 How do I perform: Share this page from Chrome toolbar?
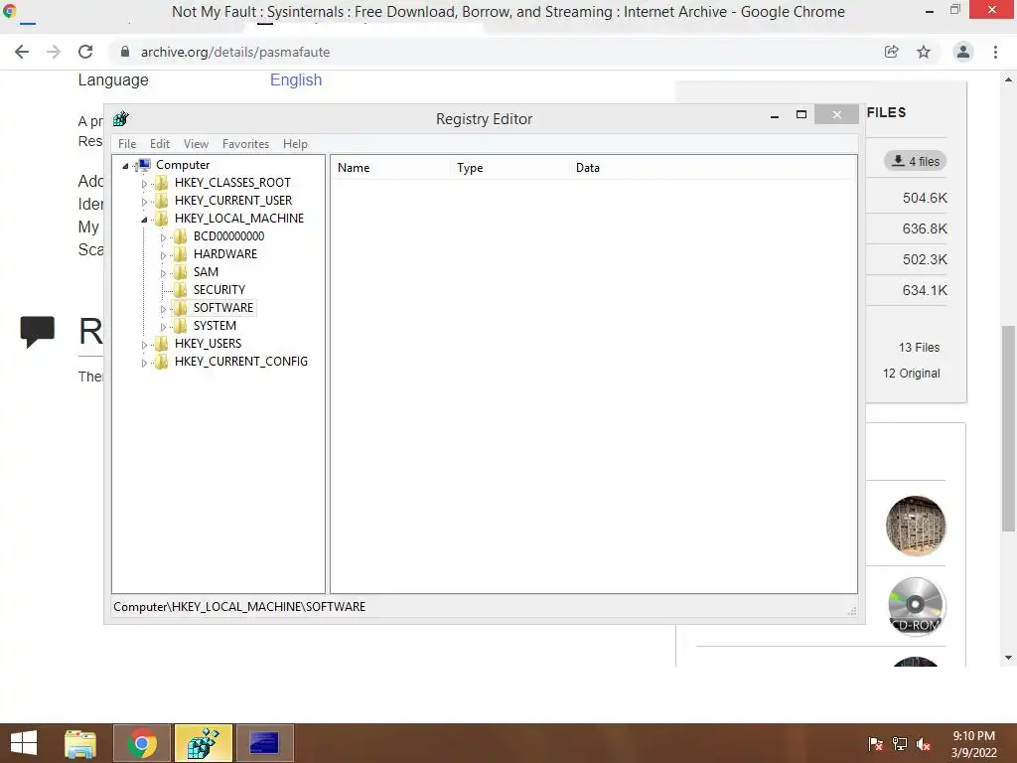892,52
